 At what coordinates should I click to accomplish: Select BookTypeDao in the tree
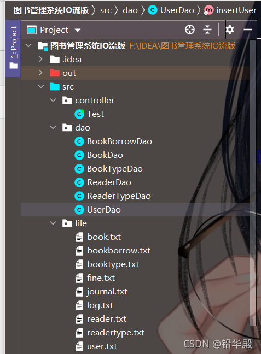click(115, 169)
